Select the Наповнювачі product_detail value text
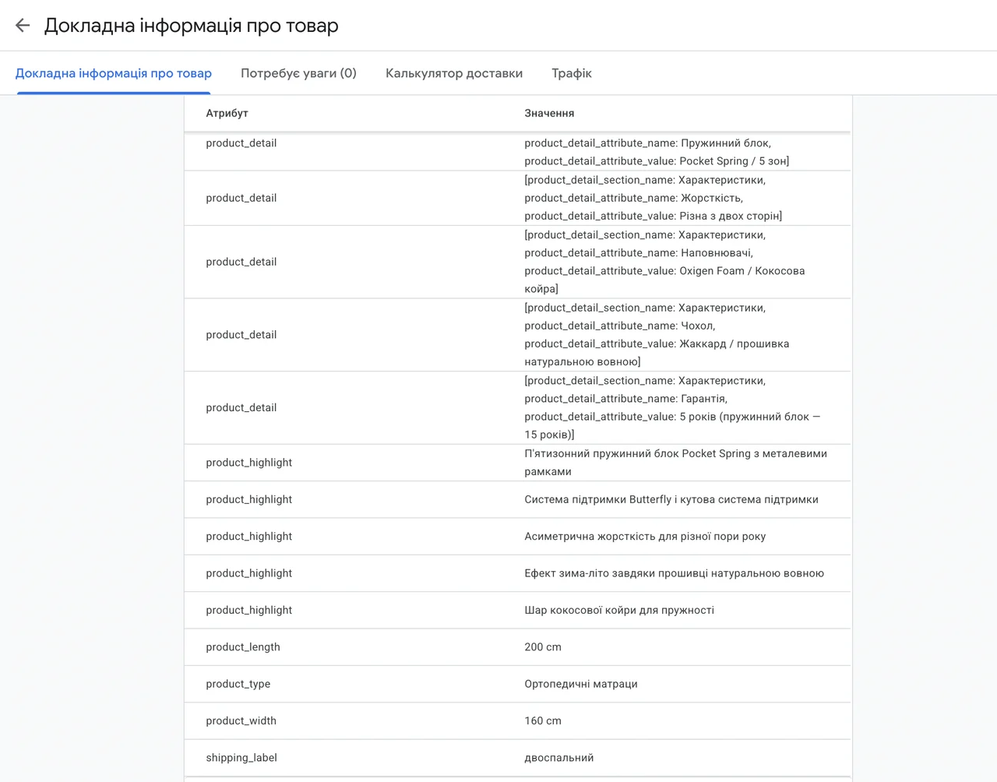The width and height of the screenshot is (997, 782). tap(664, 262)
